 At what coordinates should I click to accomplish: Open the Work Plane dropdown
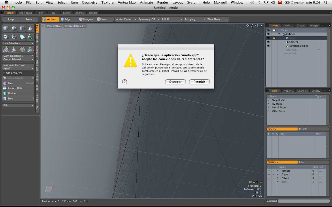(218, 19)
